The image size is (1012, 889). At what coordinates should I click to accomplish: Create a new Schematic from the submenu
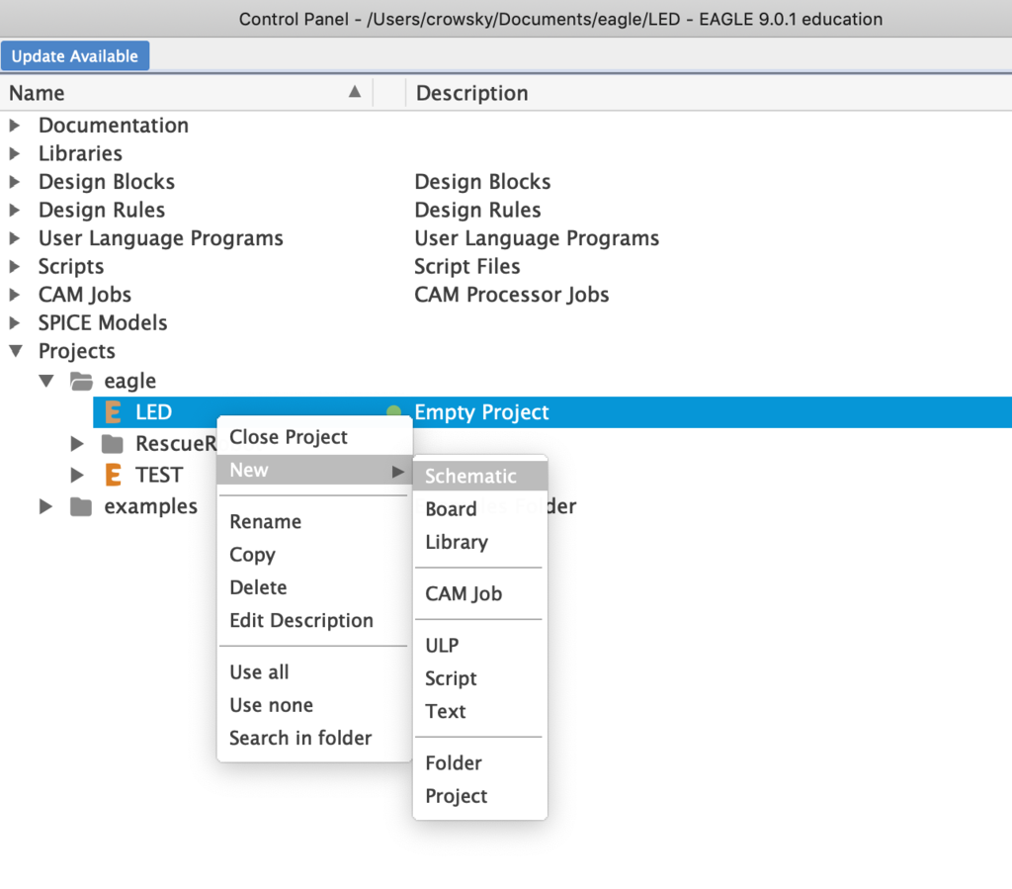(480, 476)
